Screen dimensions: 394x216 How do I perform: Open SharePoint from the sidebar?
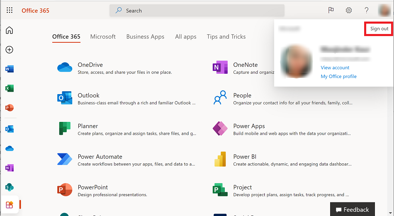[x=10, y=187]
